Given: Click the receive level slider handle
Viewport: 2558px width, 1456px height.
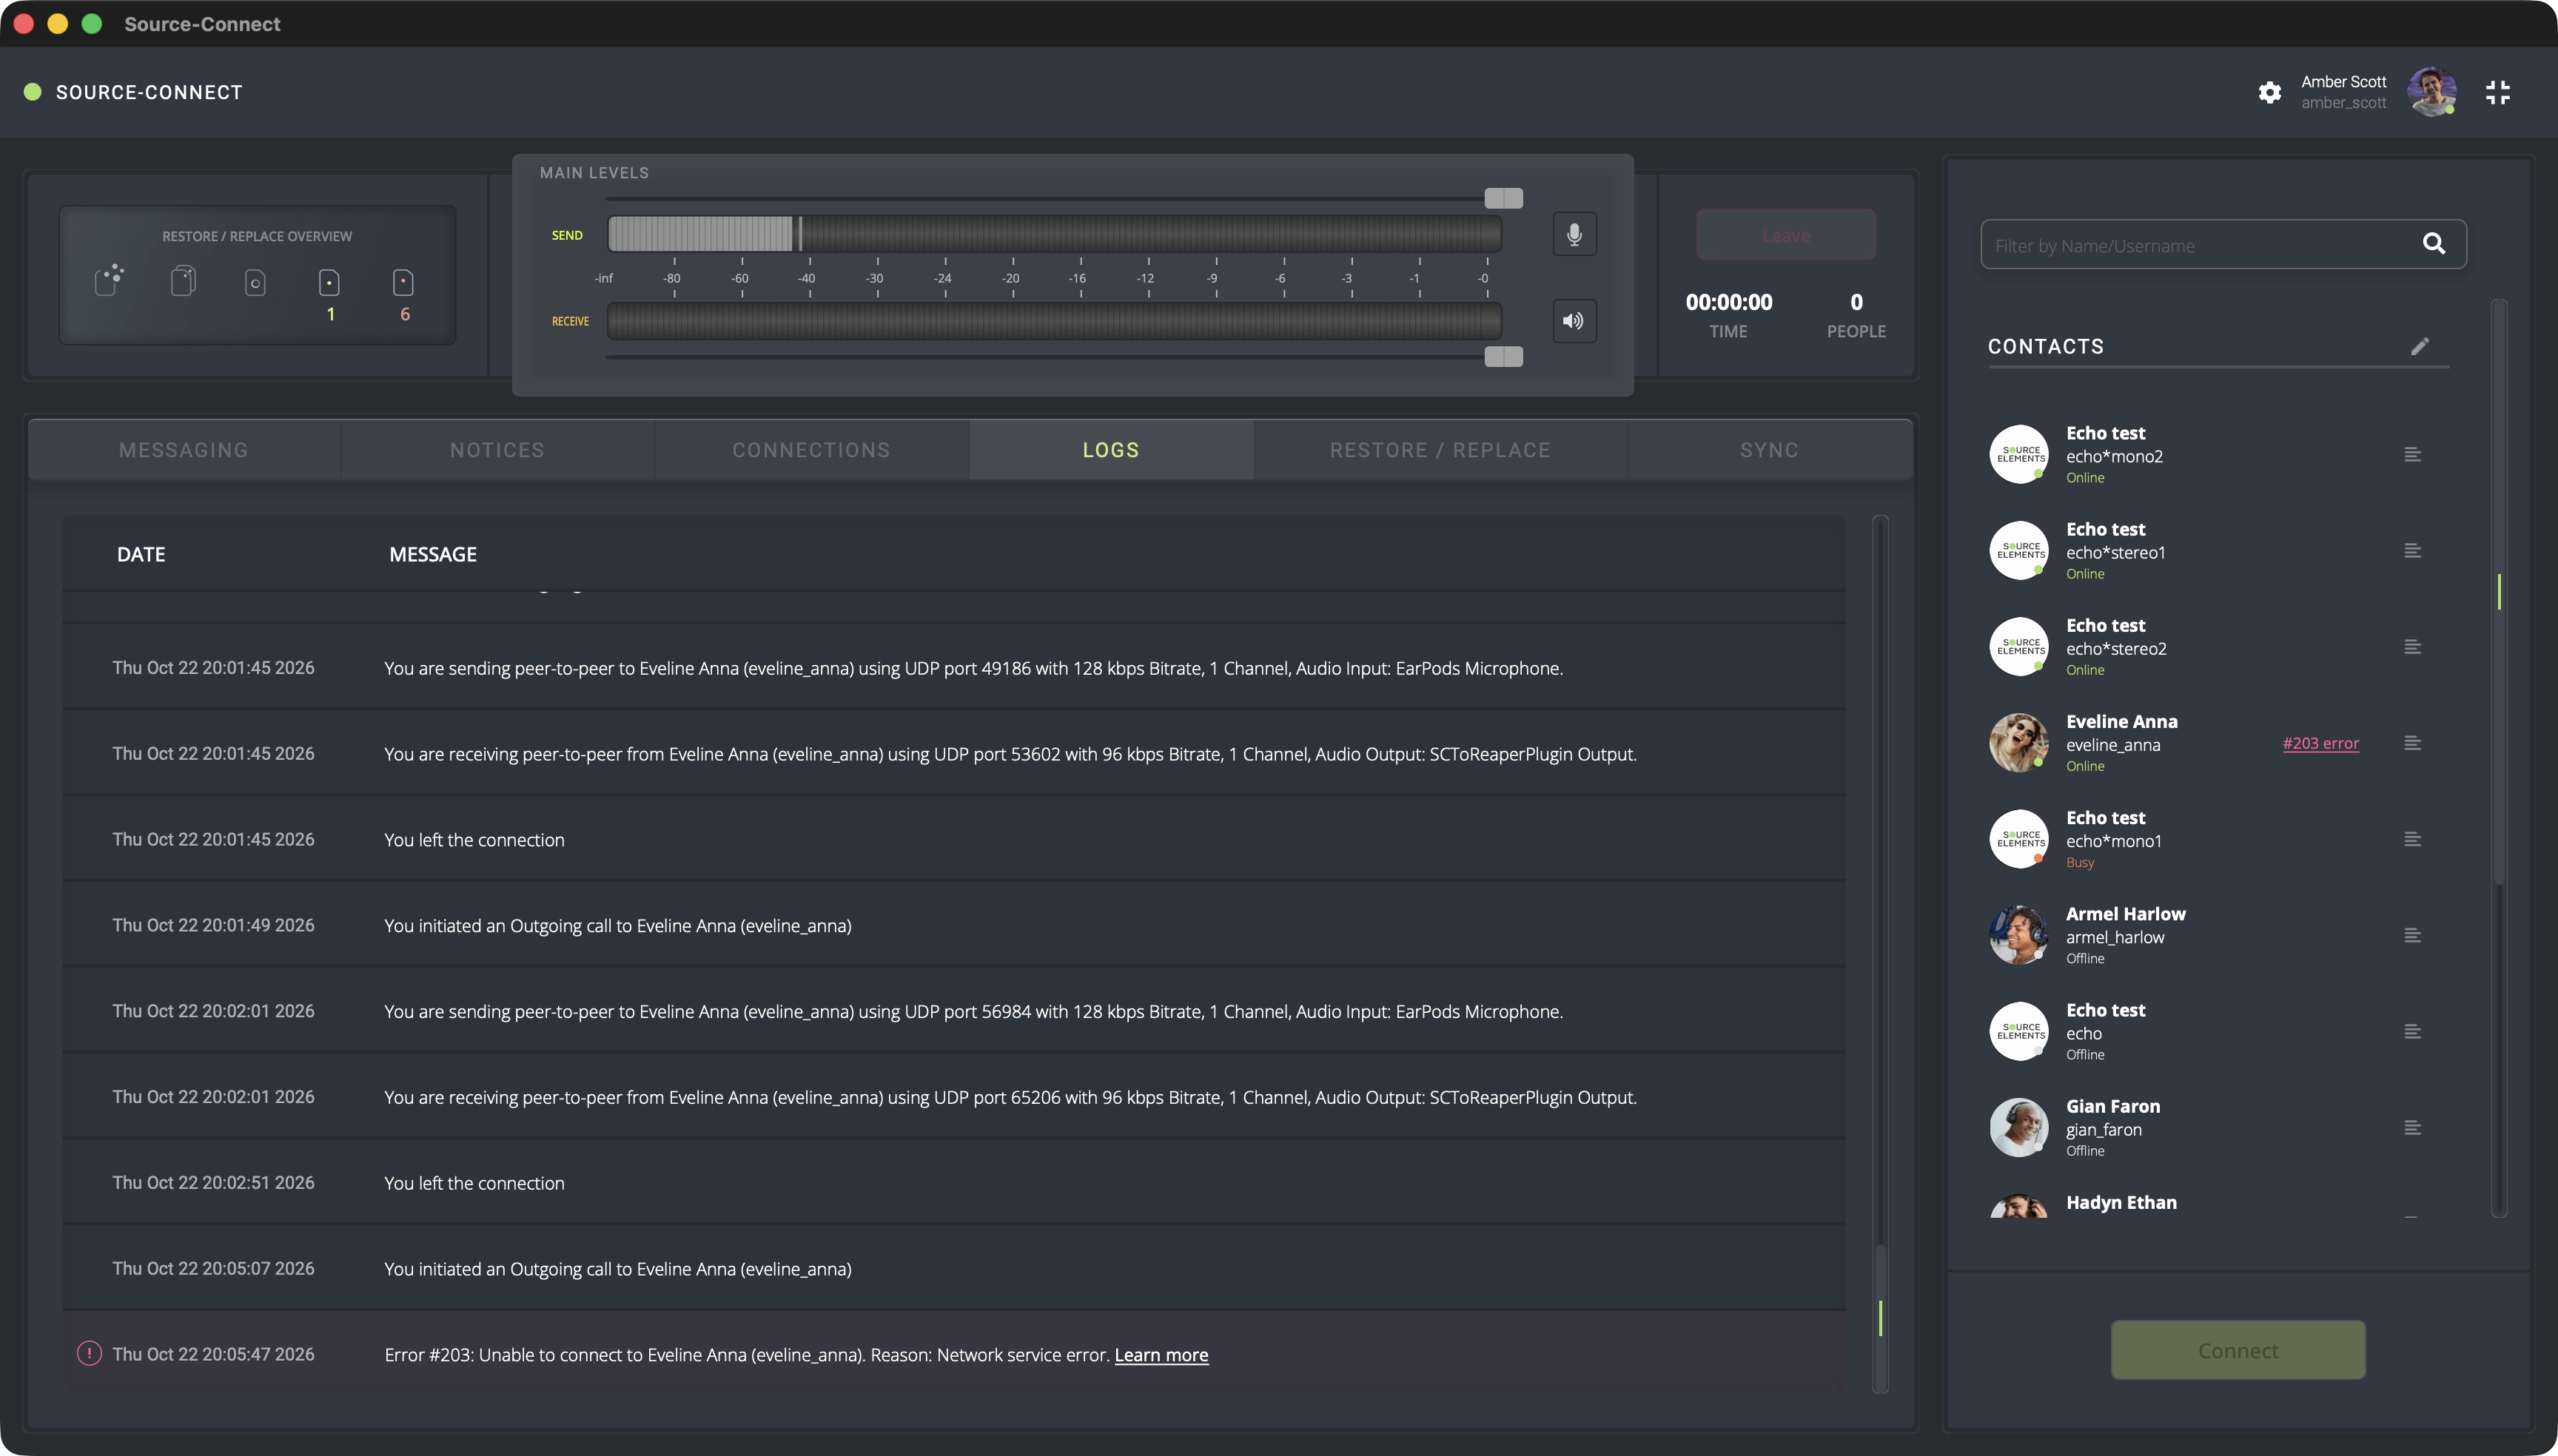Looking at the screenshot, I should (x=1503, y=357).
